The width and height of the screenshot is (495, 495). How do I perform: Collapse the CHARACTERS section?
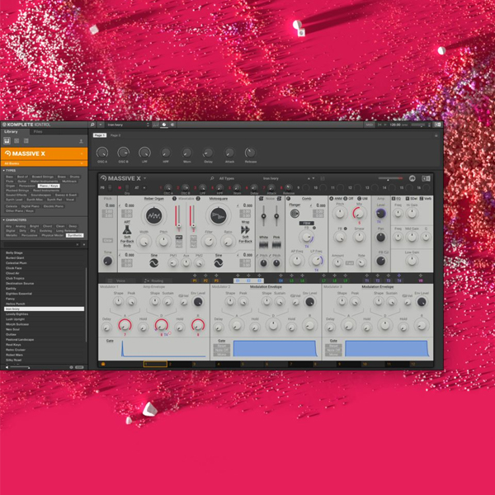tap(15, 219)
